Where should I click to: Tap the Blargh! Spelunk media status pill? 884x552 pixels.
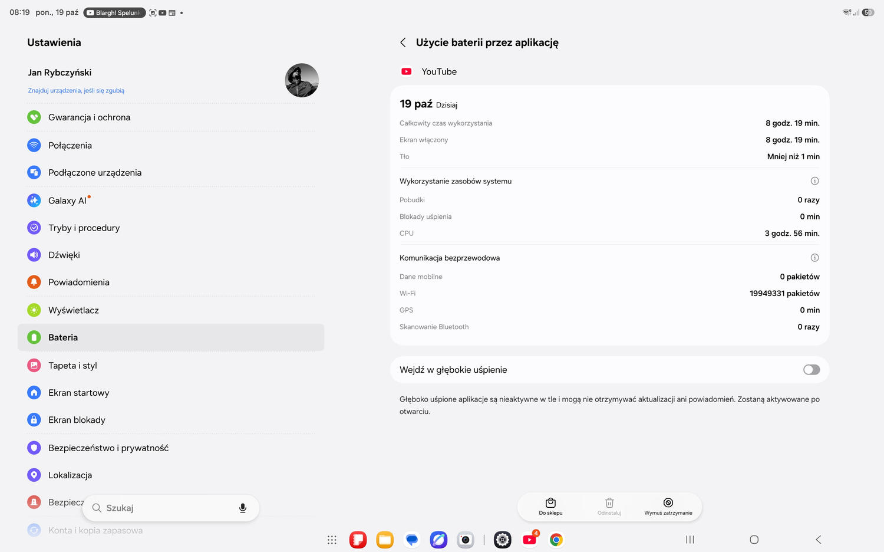pyautogui.click(x=114, y=12)
